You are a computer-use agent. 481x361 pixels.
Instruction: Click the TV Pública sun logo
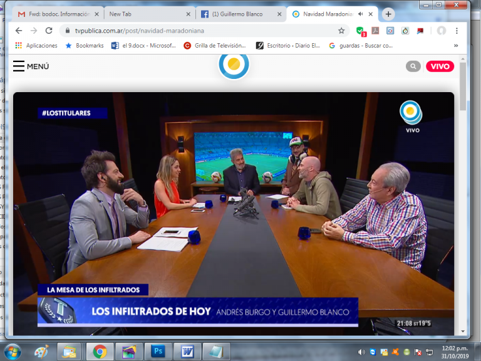[234, 65]
